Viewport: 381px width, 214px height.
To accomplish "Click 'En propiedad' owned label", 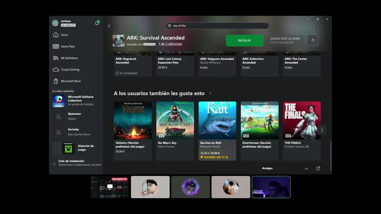I will click(127, 73).
